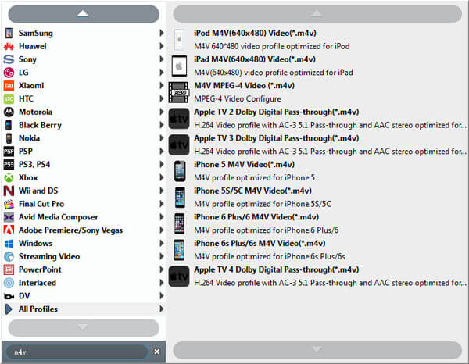Expand the PSP submenu arrow
The width and height of the screenshot is (469, 364).
click(162, 152)
